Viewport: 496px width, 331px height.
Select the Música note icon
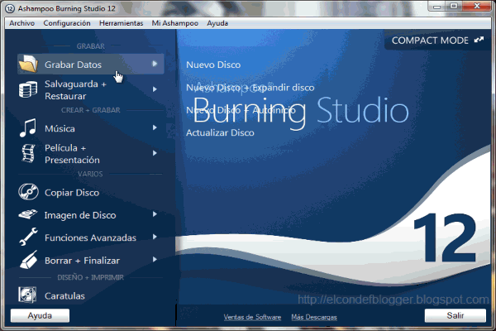point(29,128)
